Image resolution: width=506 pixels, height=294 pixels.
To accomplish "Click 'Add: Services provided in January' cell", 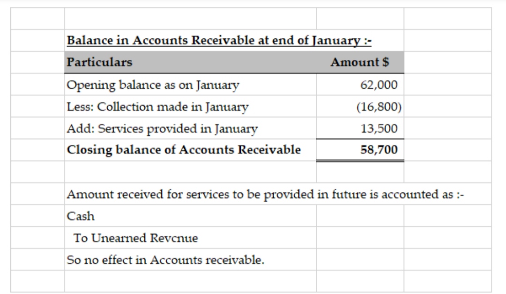I will point(163,128).
